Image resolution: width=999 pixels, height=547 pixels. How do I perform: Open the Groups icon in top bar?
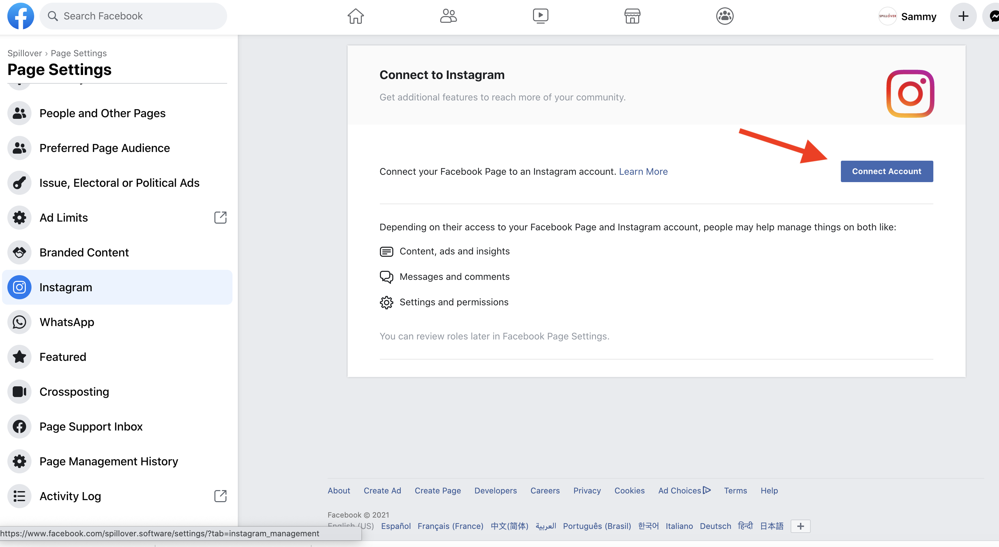(724, 16)
